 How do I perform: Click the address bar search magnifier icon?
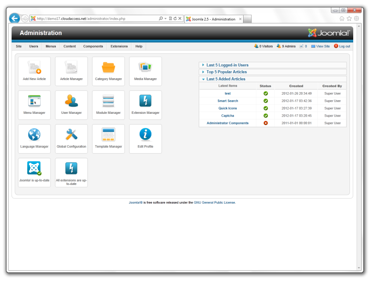coord(161,18)
